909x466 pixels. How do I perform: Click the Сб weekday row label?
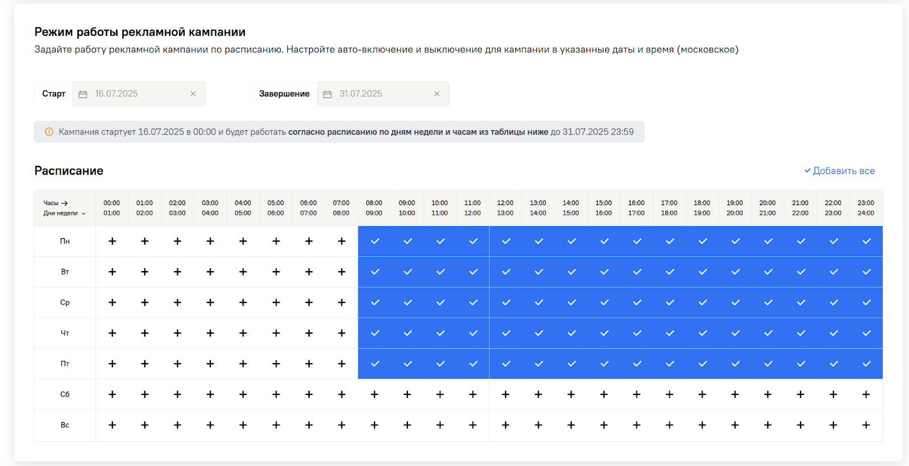65,394
